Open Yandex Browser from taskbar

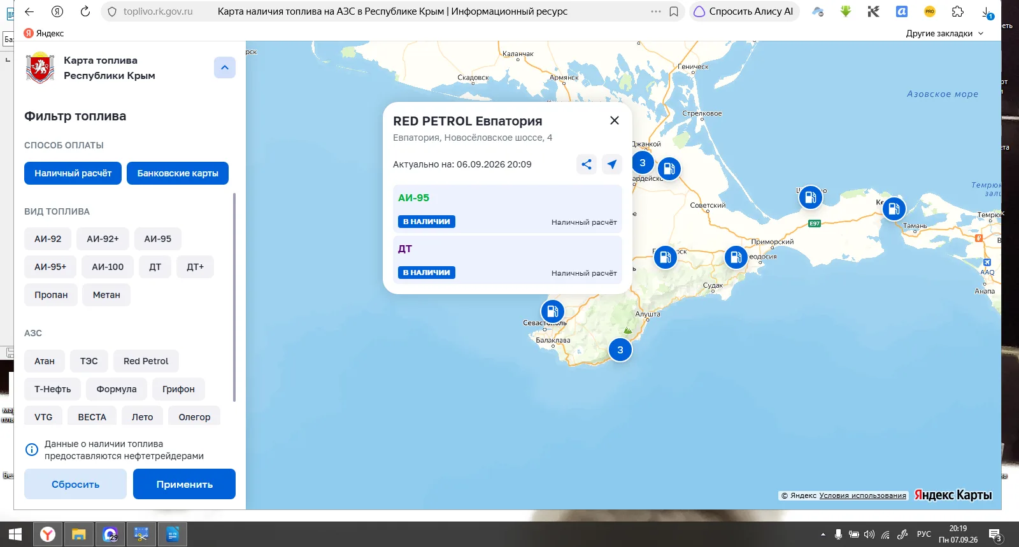(48, 534)
